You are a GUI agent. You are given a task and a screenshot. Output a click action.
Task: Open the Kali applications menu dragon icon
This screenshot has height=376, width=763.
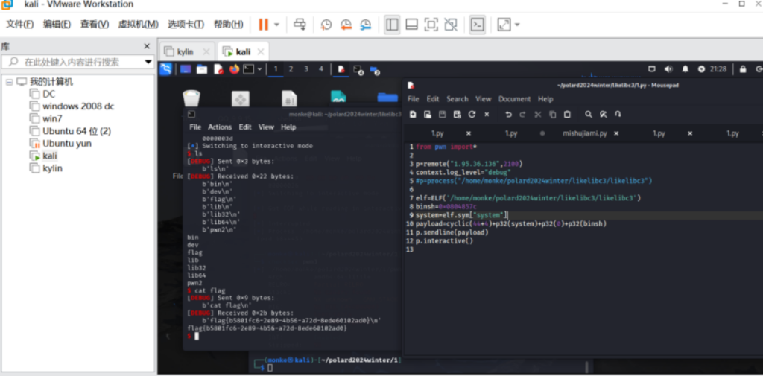166,69
